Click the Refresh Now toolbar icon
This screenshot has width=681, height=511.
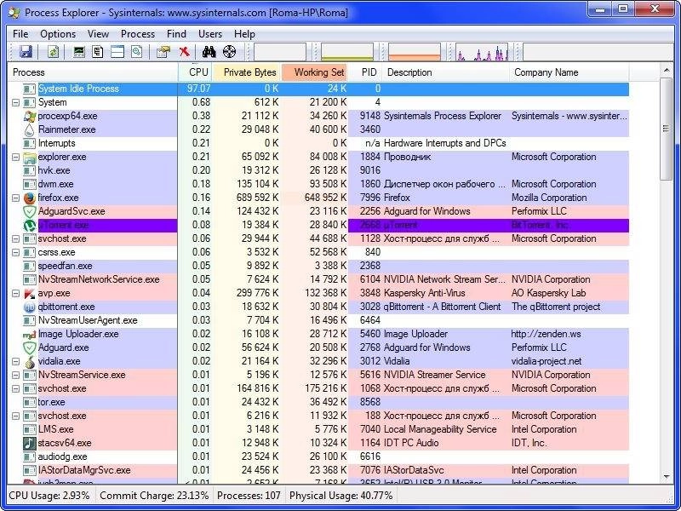click(53, 52)
